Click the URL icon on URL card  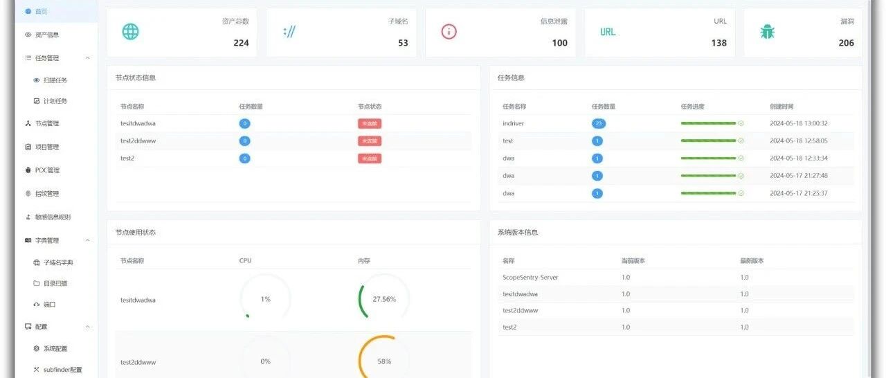pos(608,32)
